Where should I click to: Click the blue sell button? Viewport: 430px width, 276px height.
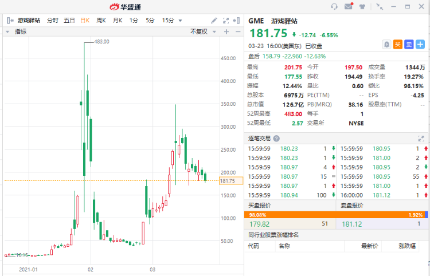click(409, 44)
